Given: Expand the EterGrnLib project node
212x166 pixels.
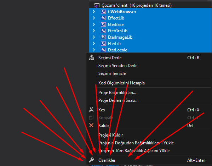Looking at the screenshot, I should click(94, 31).
